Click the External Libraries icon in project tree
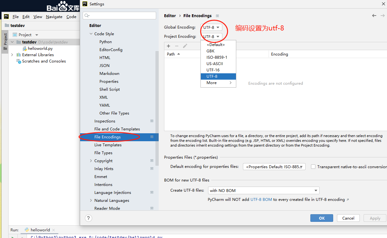This screenshot has width=387, height=238. (x=19, y=55)
